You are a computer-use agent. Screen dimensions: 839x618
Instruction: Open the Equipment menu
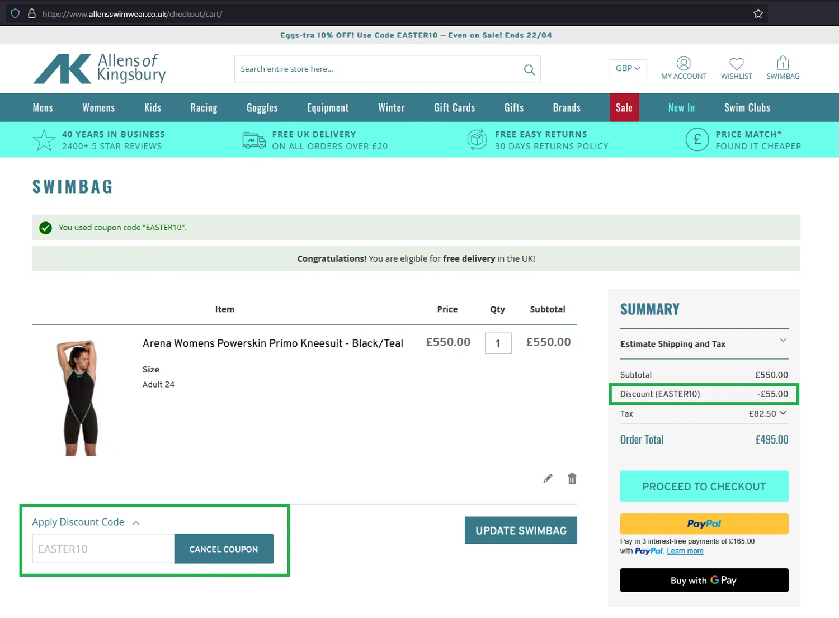(328, 107)
